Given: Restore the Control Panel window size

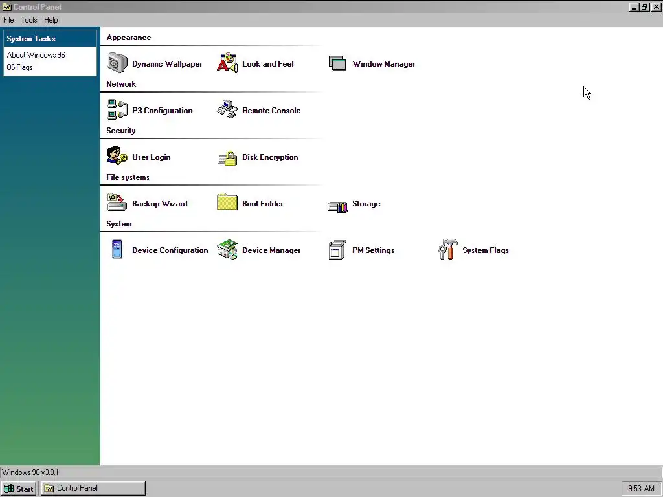Looking at the screenshot, I should click(644, 6).
